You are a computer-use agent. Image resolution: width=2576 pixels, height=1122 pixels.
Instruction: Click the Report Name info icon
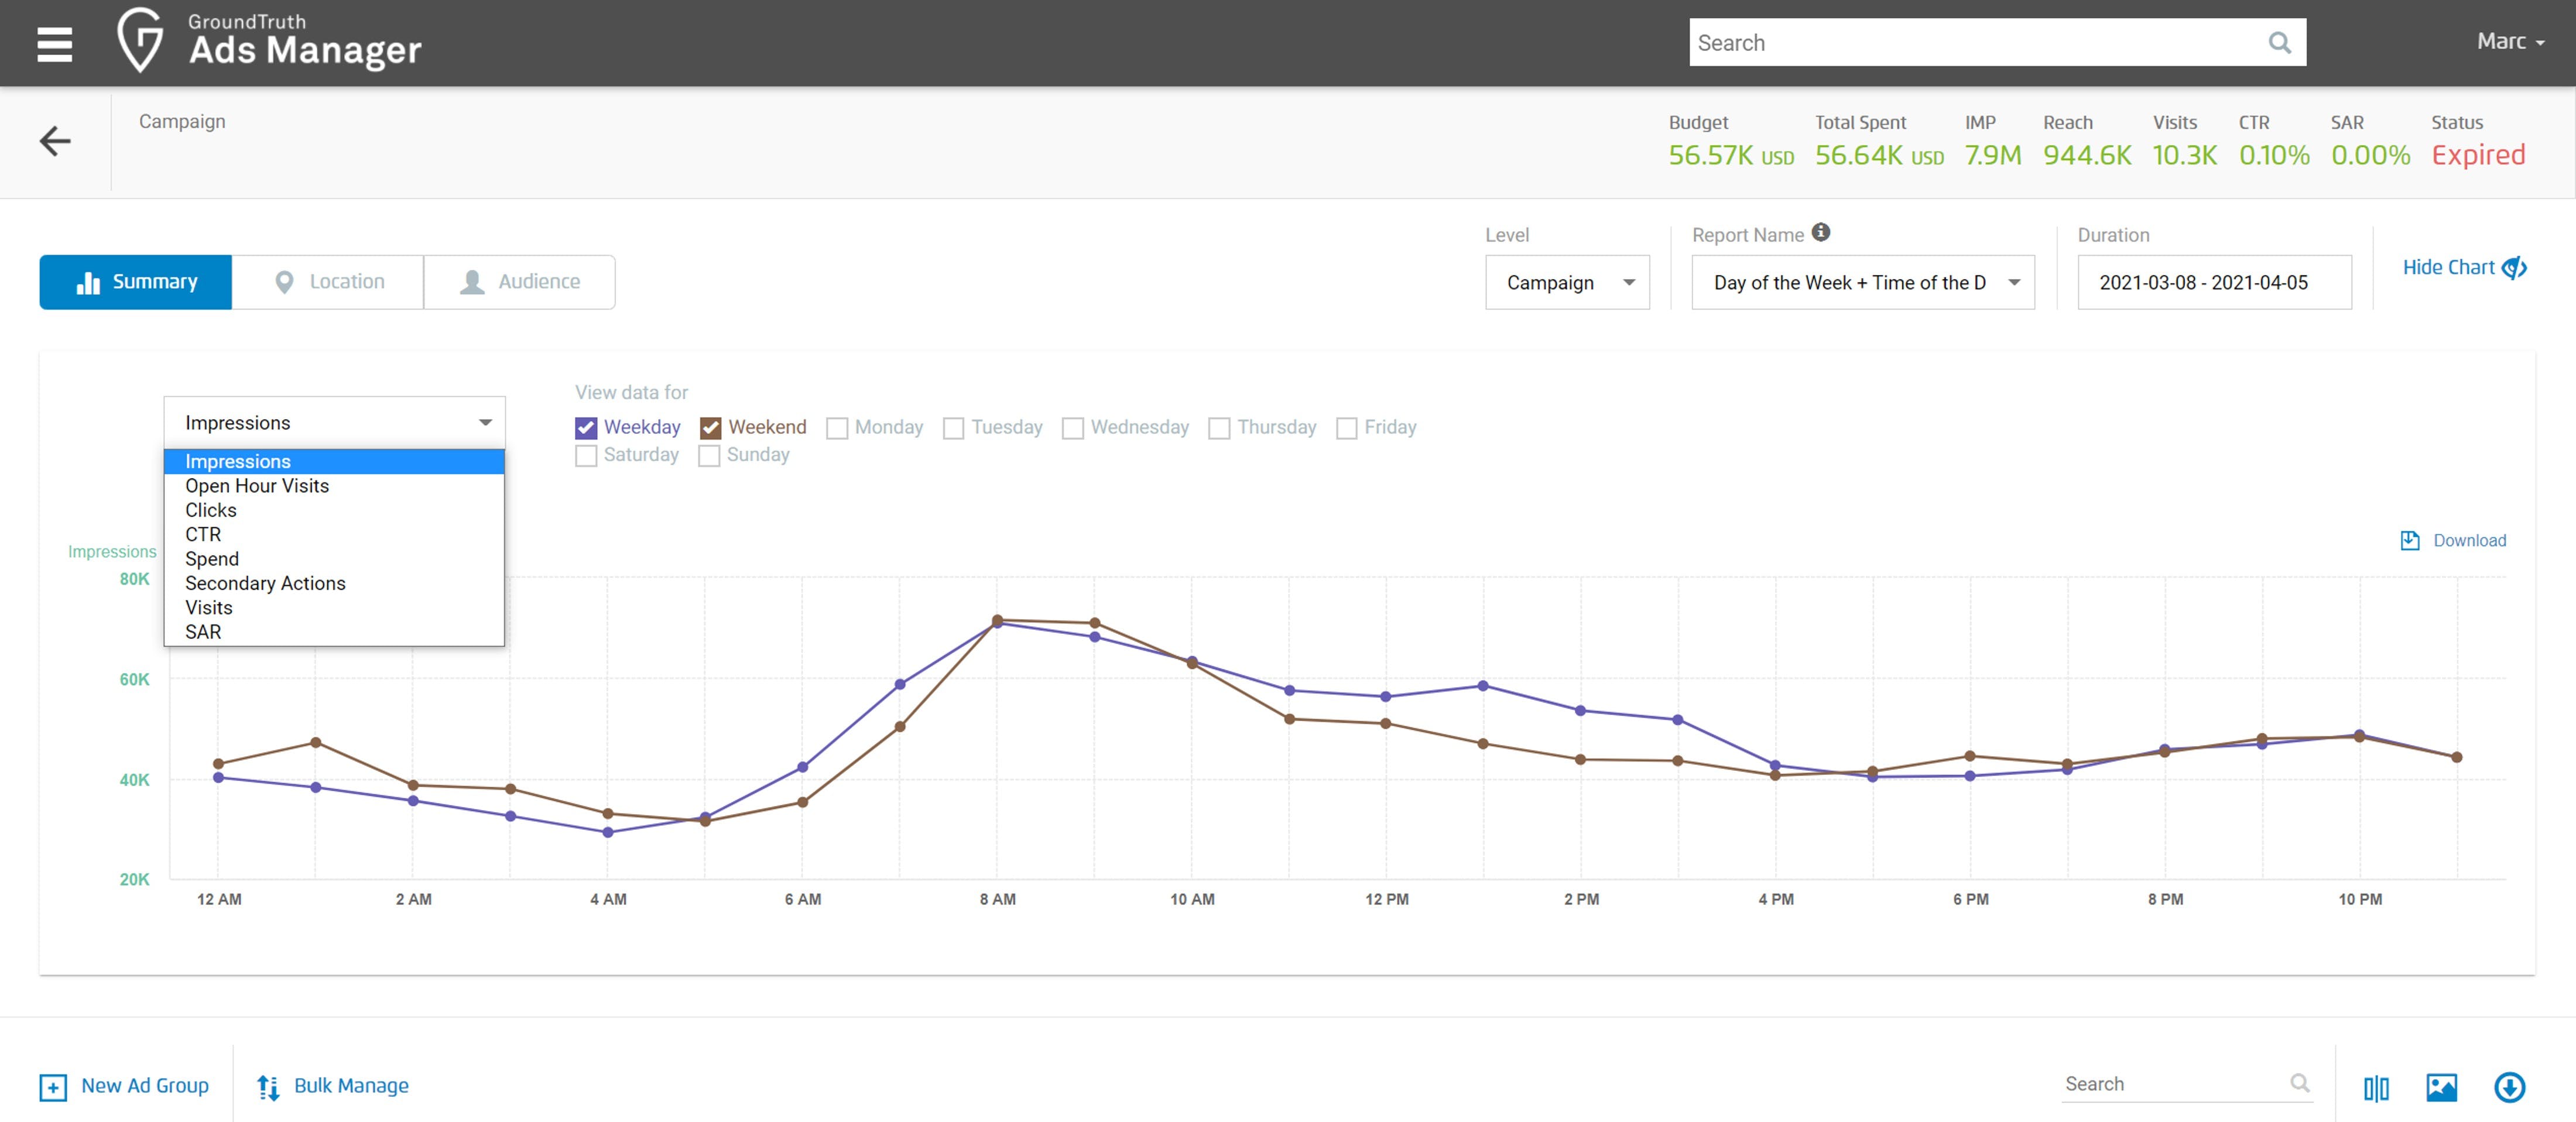tap(1821, 232)
